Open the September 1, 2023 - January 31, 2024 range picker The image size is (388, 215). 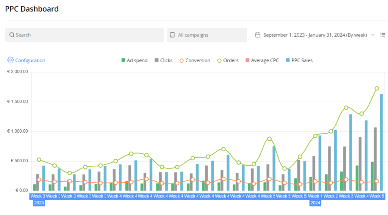pos(315,35)
